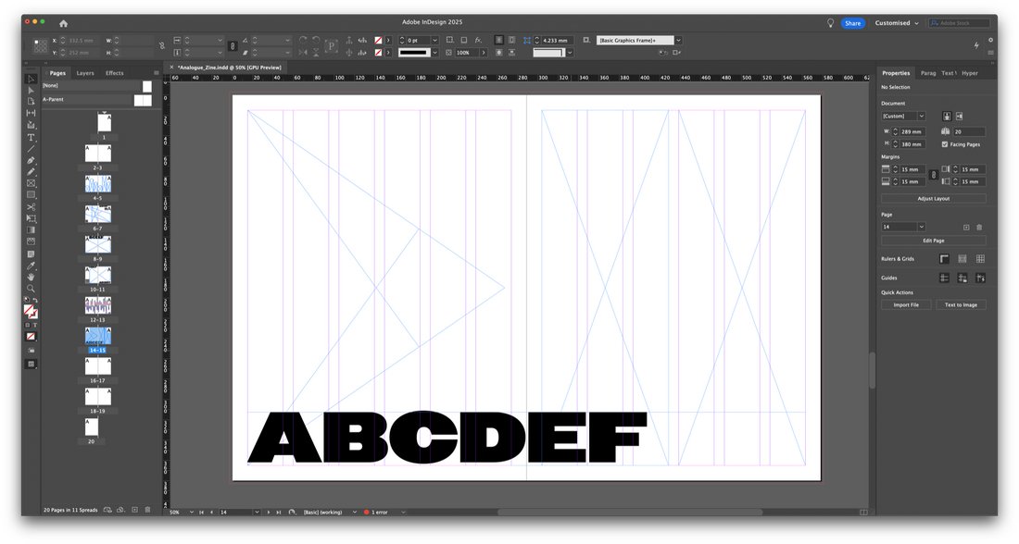This screenshot has width=1019, height=544.
Task: Toggle document grid display icon
Action: coord(980,259)
